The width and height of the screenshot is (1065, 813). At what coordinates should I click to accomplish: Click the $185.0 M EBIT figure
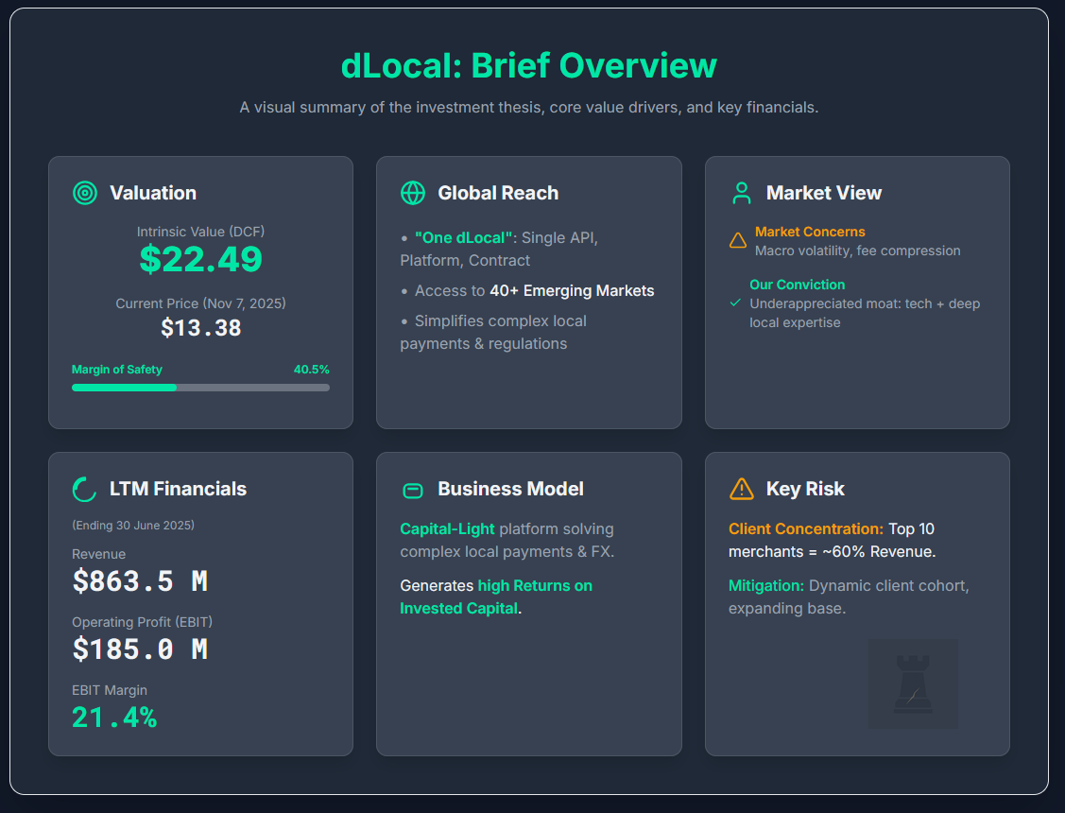pos(140,649)
